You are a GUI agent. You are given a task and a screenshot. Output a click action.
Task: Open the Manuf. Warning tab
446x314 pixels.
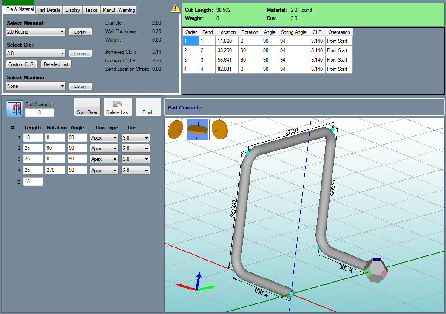coord(119,10)
